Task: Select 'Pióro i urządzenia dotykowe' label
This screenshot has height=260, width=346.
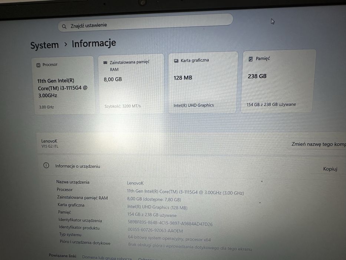Action: point(85,242)
